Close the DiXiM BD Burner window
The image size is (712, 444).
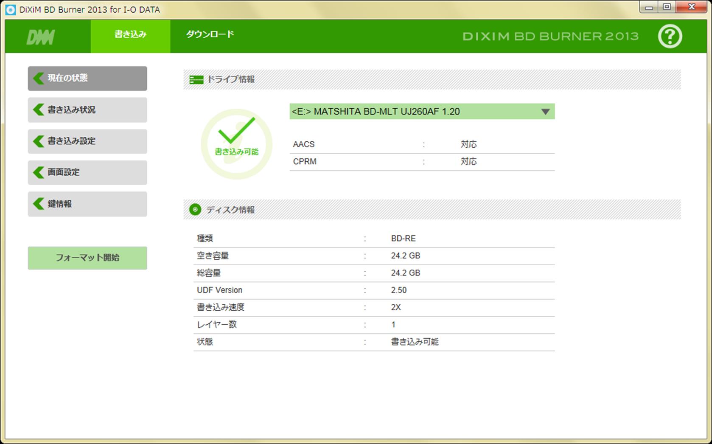pos(692,7)
